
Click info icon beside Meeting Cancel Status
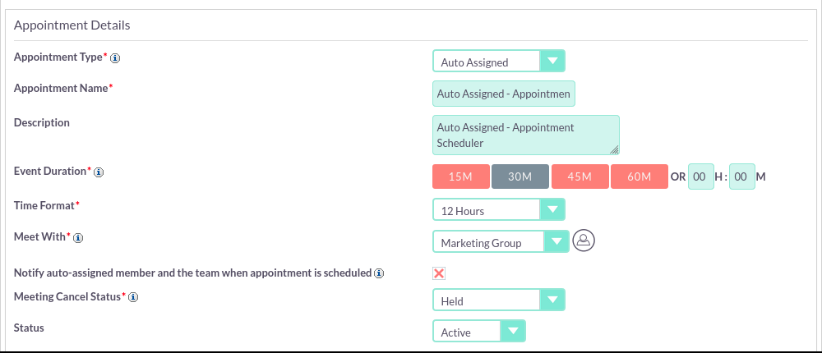coord(133,297)
